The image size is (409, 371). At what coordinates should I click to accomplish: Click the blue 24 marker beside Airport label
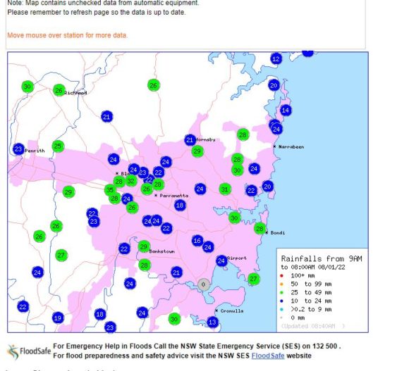[x=221, y=260]
